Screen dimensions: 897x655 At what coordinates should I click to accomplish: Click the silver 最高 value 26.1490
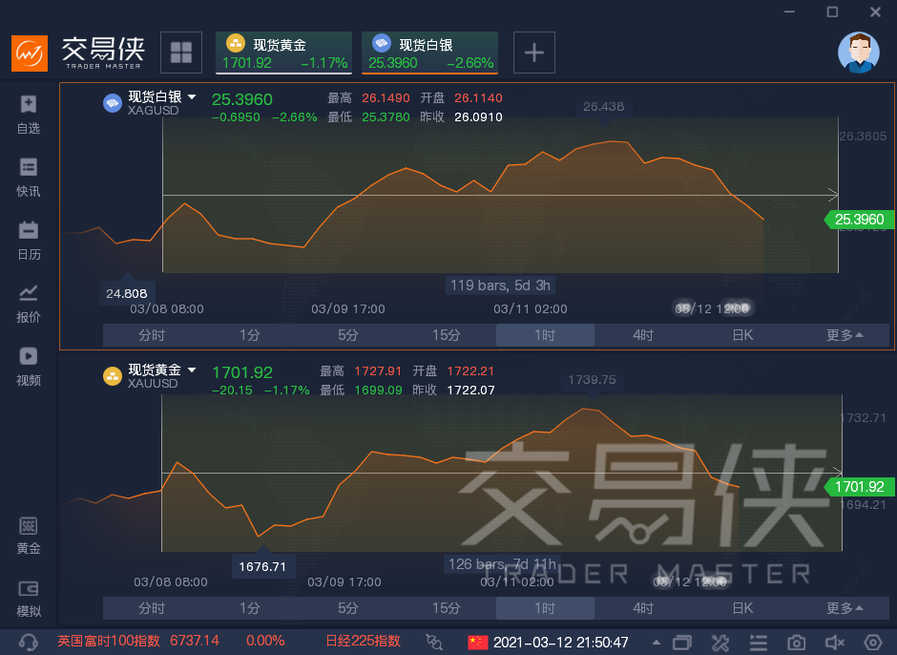(386, 98)
